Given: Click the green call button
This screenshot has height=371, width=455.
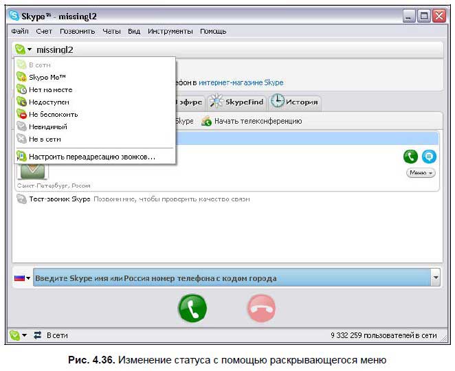Looking at the screenshot, I should click(192, 308).
